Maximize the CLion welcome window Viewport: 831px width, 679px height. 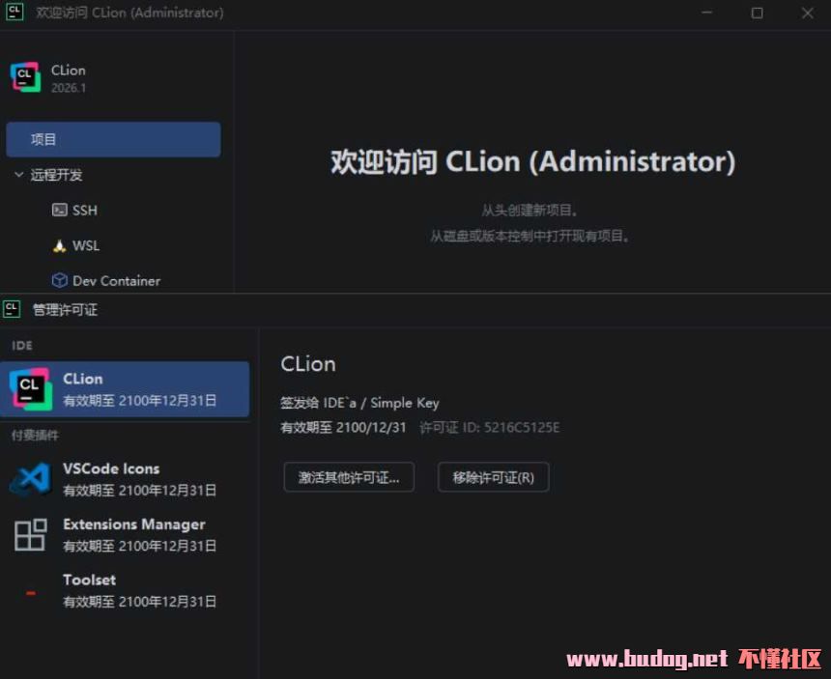click(x=758, y=13)
